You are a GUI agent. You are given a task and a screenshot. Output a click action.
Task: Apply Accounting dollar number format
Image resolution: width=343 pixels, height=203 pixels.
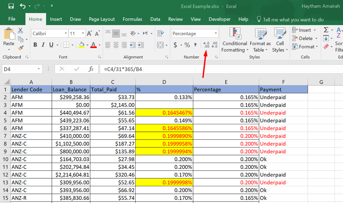175,45
